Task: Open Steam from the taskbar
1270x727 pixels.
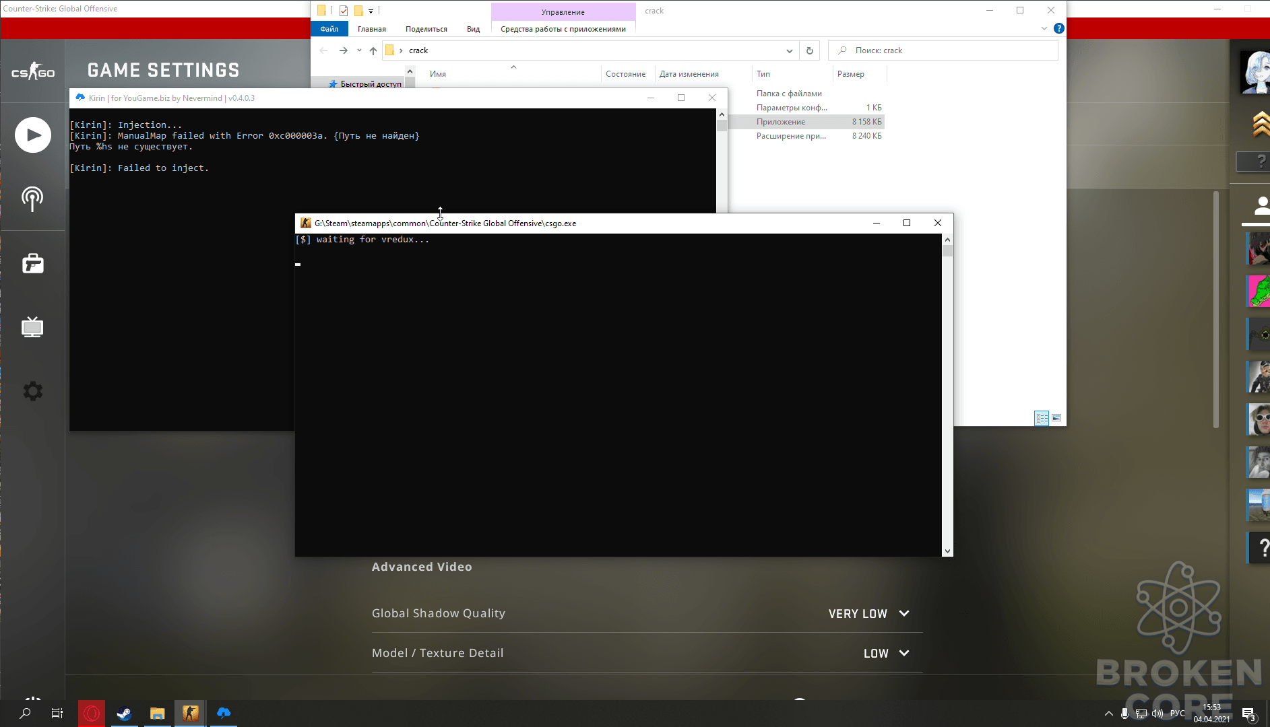Action: (x=124, y=714)
